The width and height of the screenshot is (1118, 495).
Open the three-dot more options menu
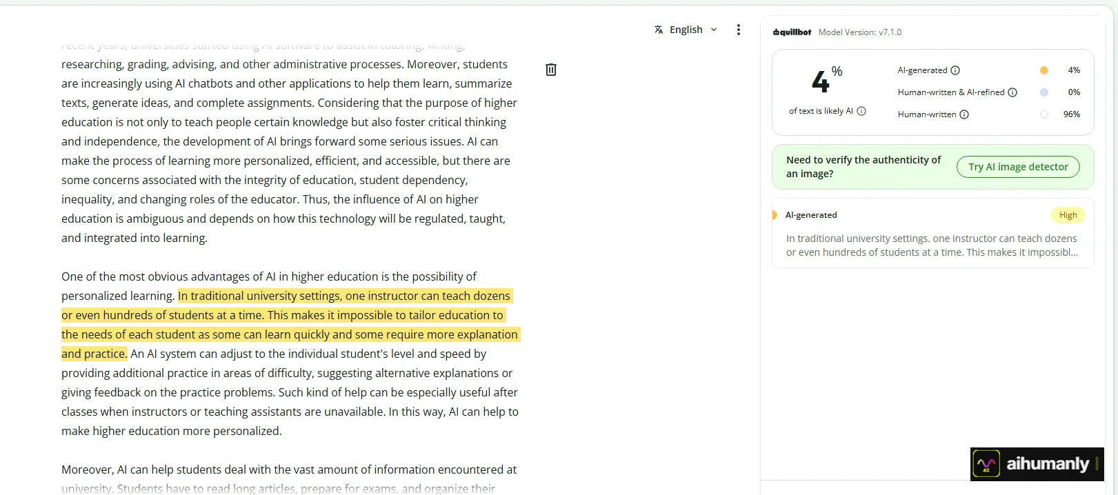pos(739,30)
